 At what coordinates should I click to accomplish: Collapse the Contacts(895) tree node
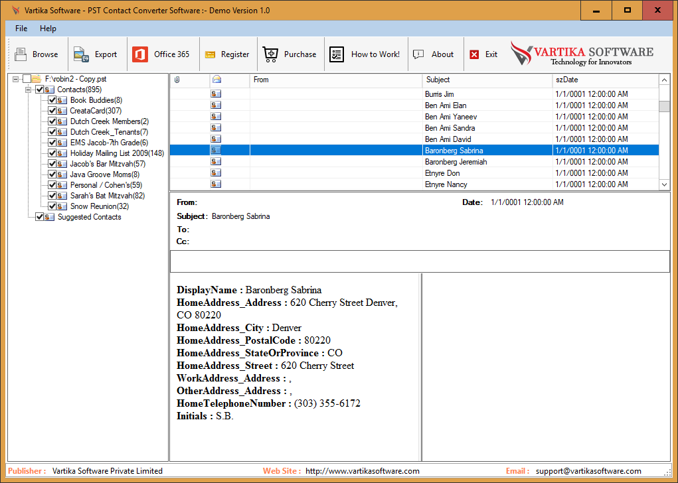point(28,90)
